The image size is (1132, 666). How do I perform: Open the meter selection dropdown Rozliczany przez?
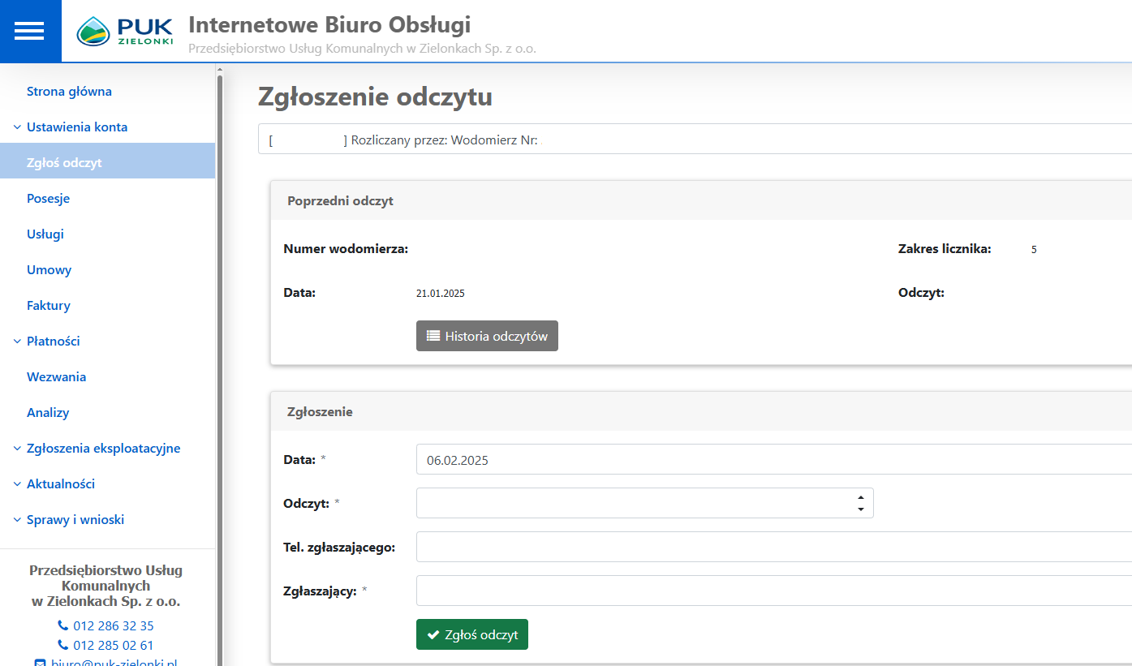(695, 139)
